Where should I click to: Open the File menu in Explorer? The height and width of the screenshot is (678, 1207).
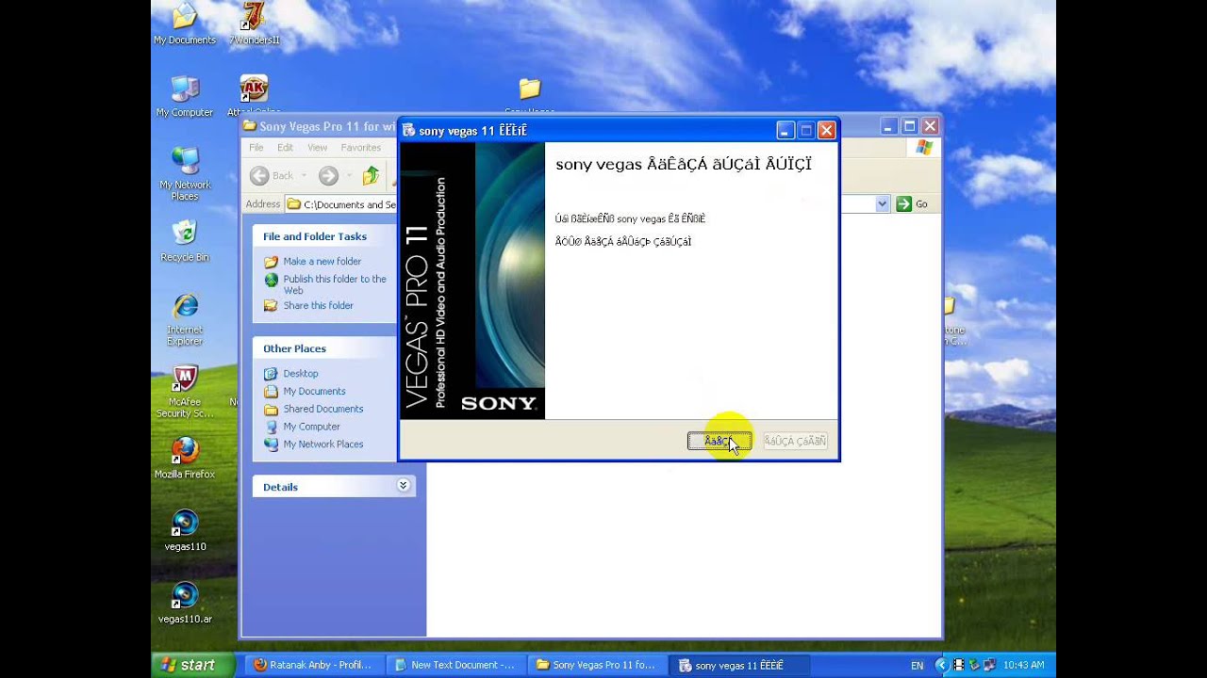tap(256, 148)
